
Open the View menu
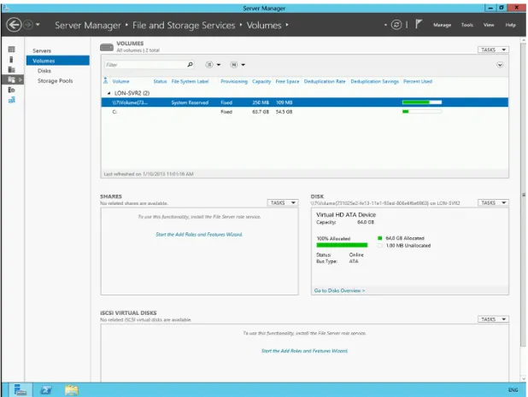coord(489,25)
